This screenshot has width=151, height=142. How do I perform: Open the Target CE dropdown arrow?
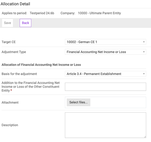coord(144,42)
